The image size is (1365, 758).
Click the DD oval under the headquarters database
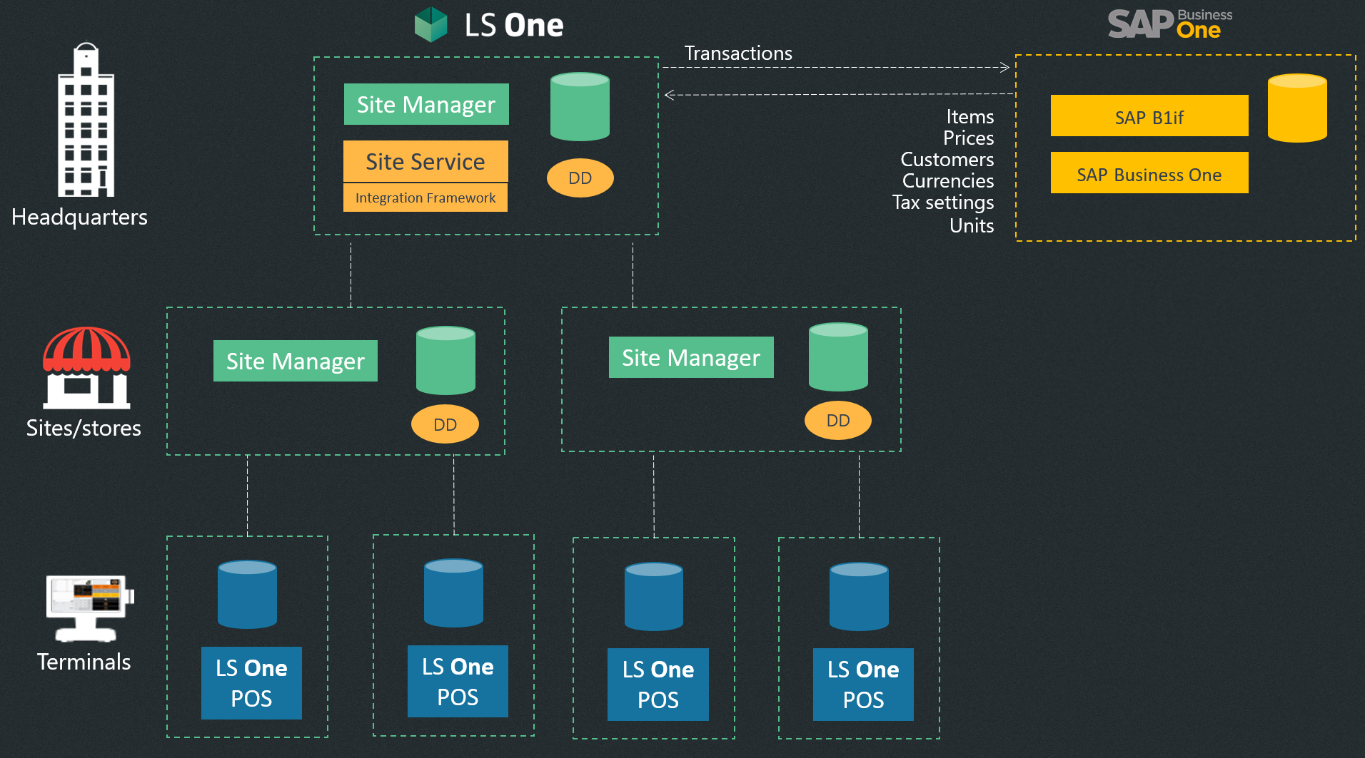580,178
